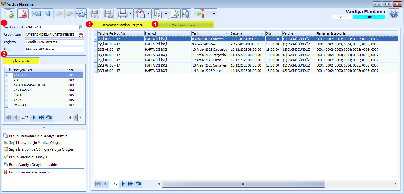Click the factory icon in the Üretim tesisi field
The width and height of the screenshot is (404, 194).
[x=81, y=35]
